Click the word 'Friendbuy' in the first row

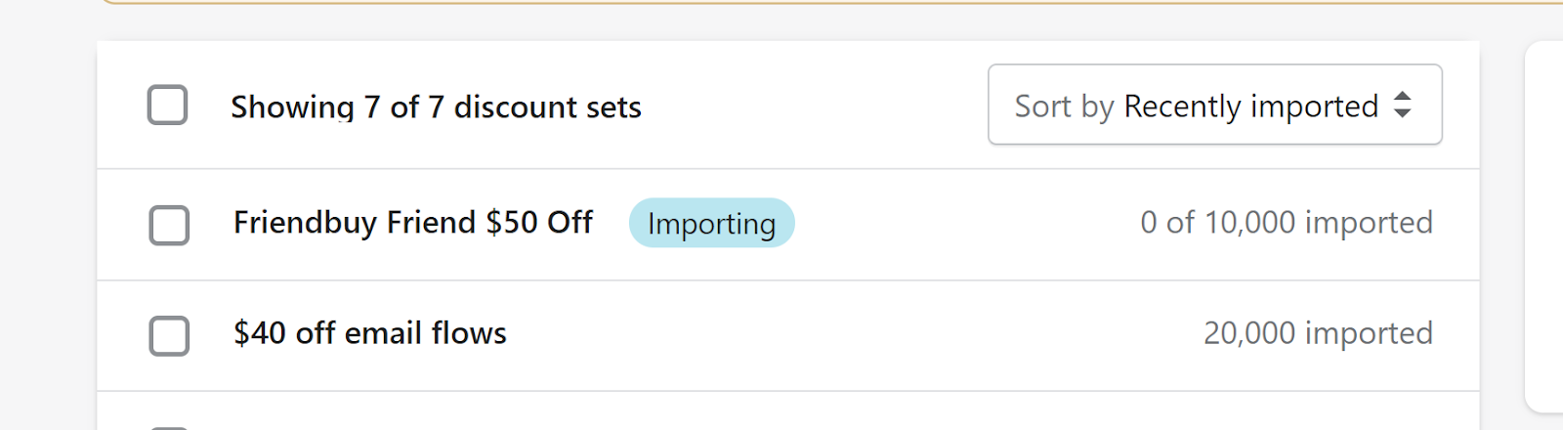coord(305,223)
